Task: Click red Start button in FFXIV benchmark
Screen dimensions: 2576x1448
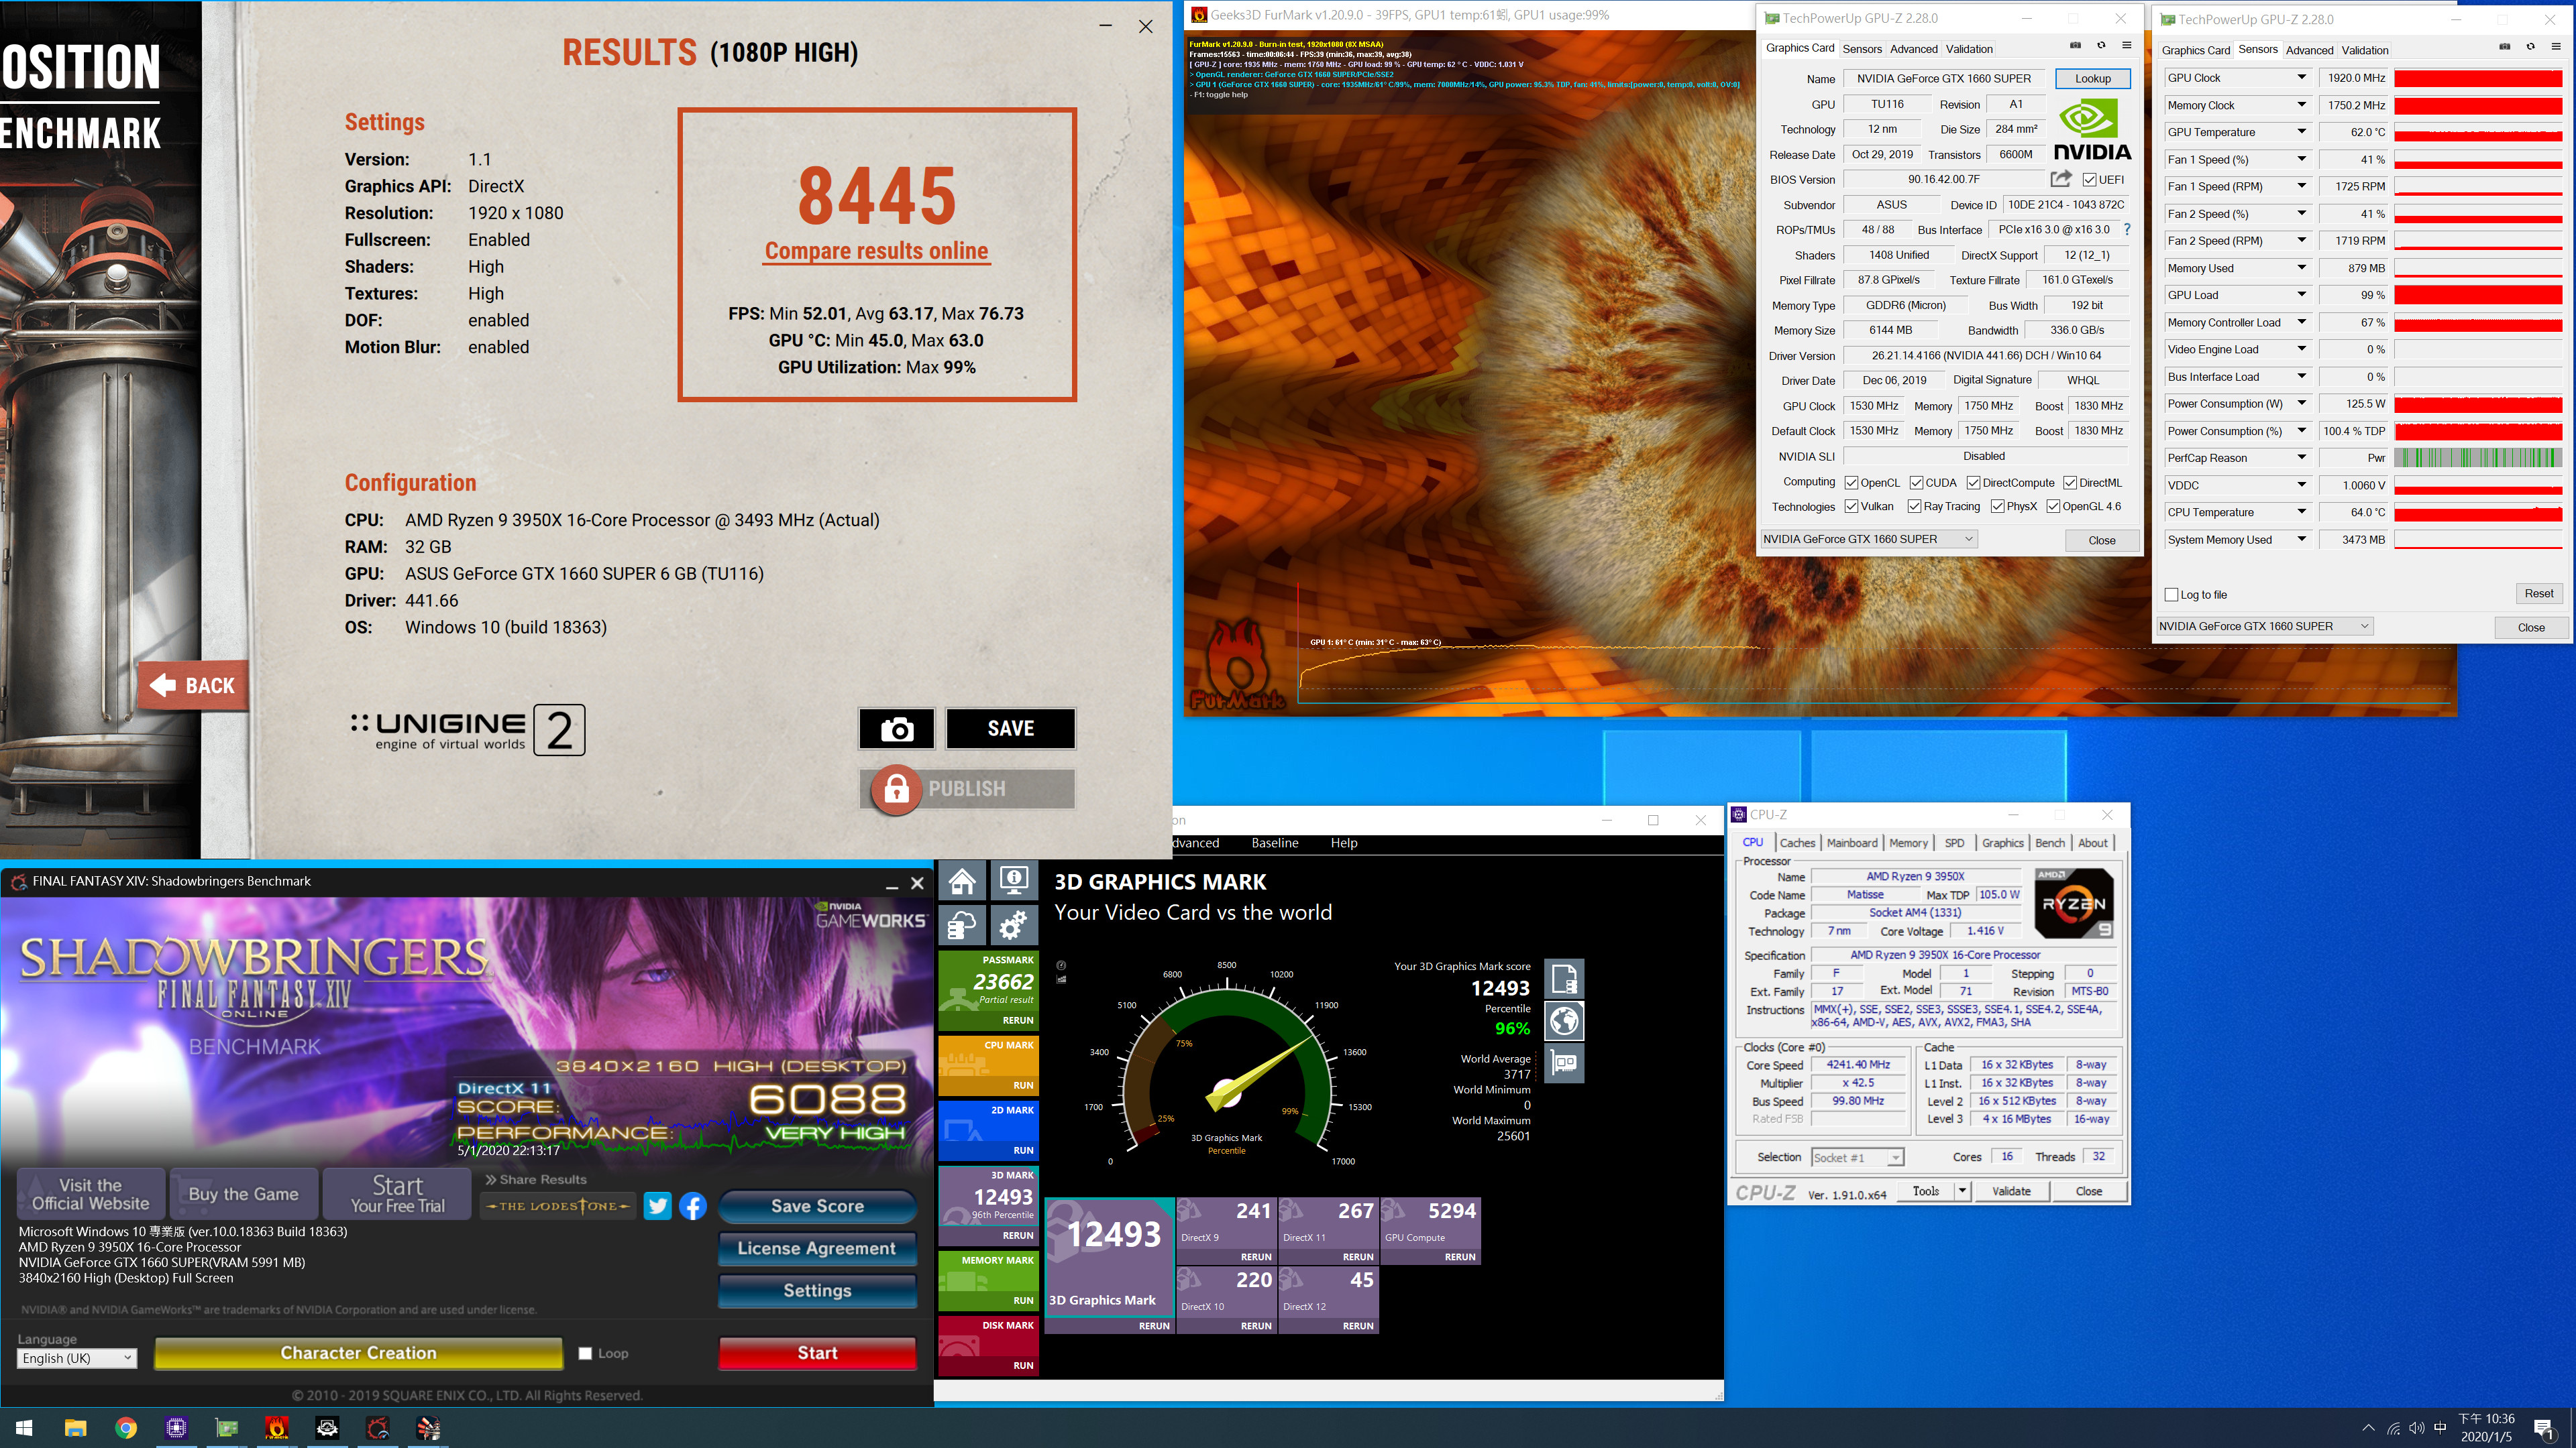Action: (817, 1353)
